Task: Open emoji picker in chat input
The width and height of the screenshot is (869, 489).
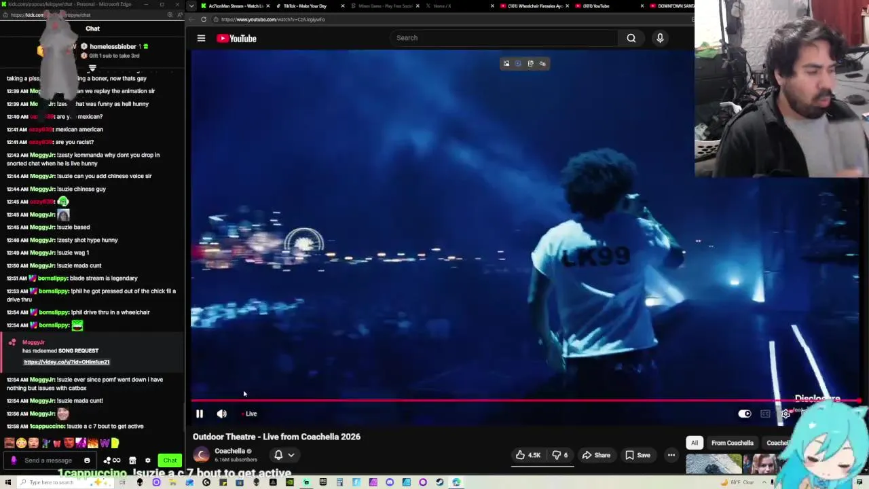Action: [87, 460]
